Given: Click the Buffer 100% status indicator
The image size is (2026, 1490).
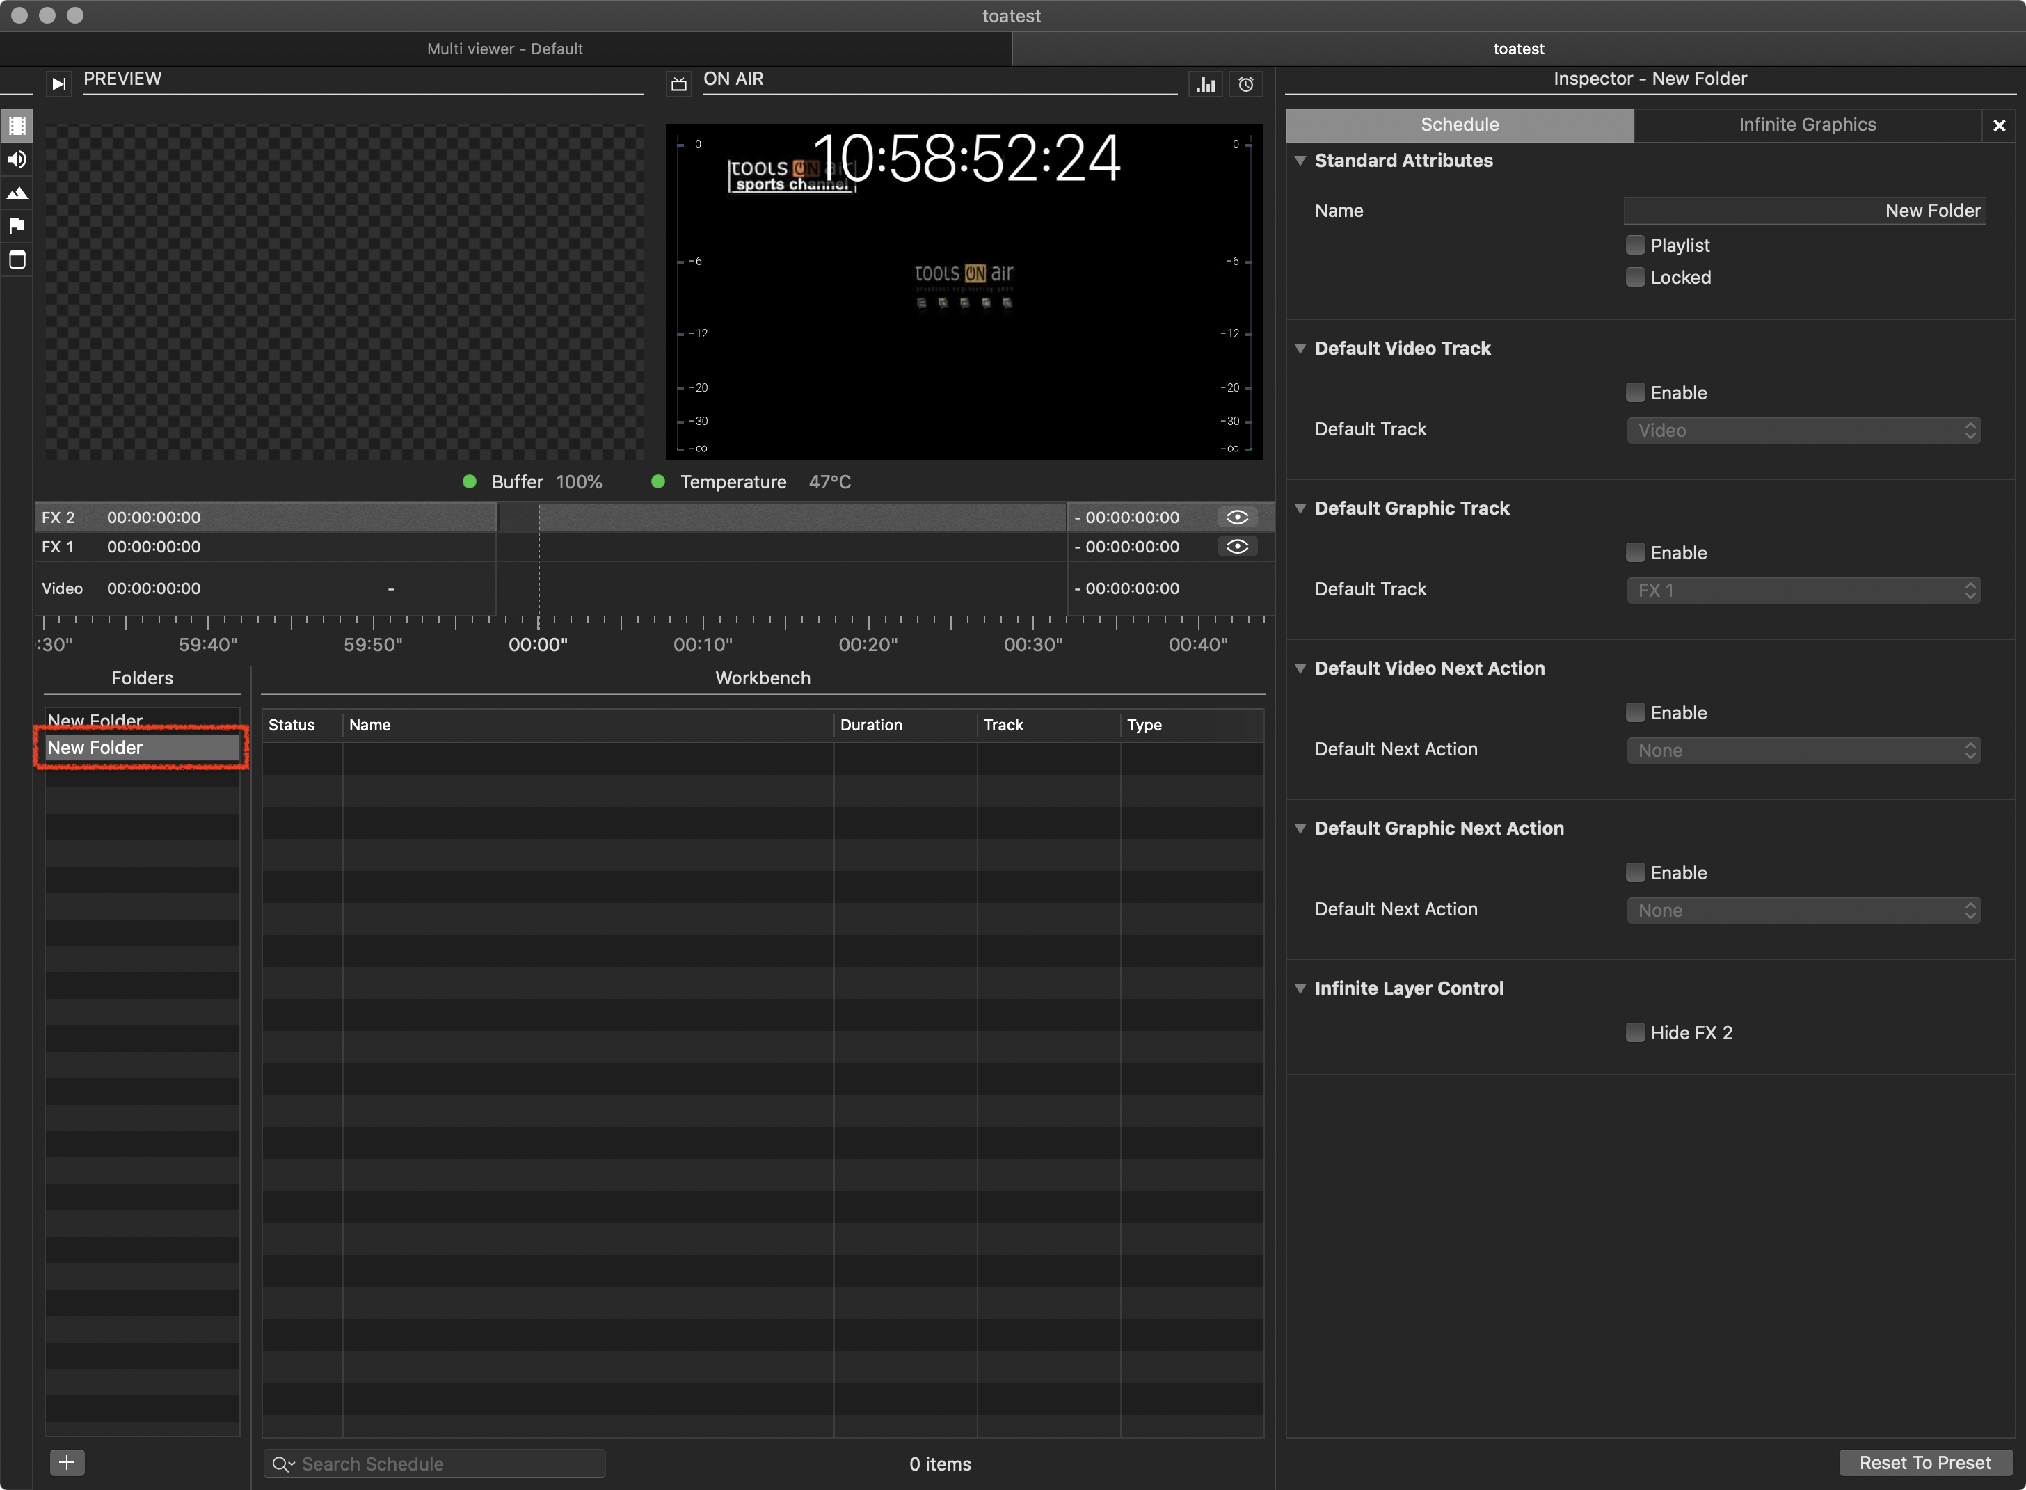Looking at the screenshot, I should [x=532, y=481].
